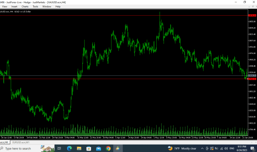The width and height of the screenshot is (257, 152).
Task: Launch Microsoft Edge from the taskbar
Action: (x=69, y=148)
